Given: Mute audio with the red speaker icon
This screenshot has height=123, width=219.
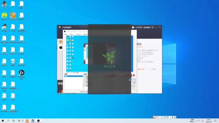Looking at the screenshot, I should coord(134,75).
